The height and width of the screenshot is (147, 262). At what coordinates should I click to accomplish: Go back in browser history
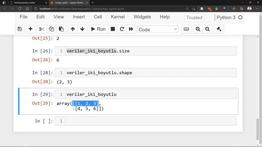[x=5, y=9]
